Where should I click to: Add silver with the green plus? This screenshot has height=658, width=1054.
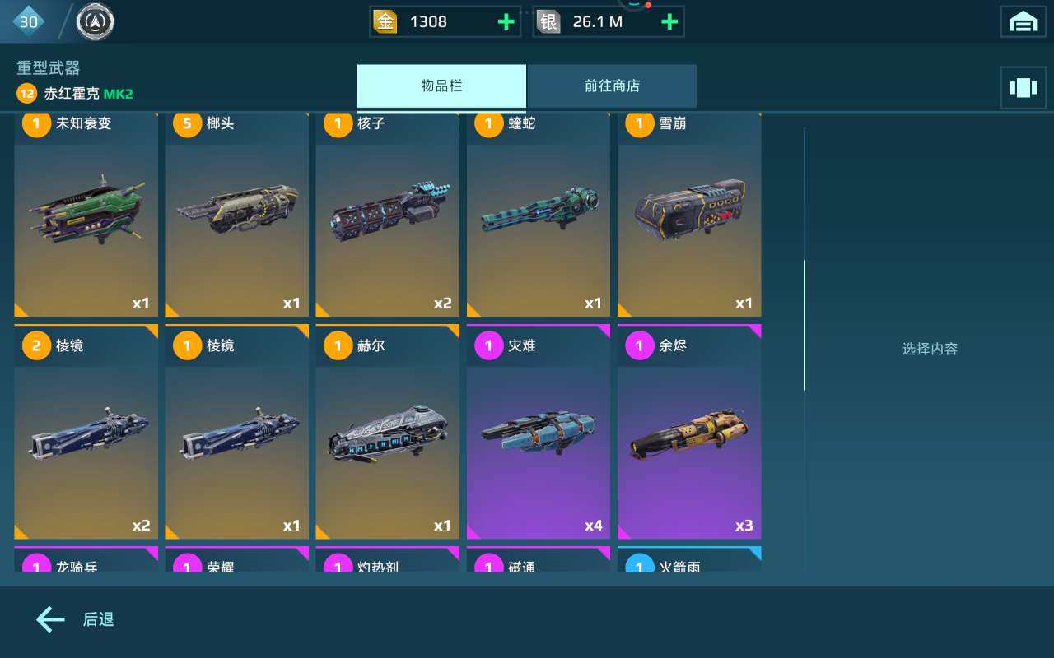(x=670, y=22)
